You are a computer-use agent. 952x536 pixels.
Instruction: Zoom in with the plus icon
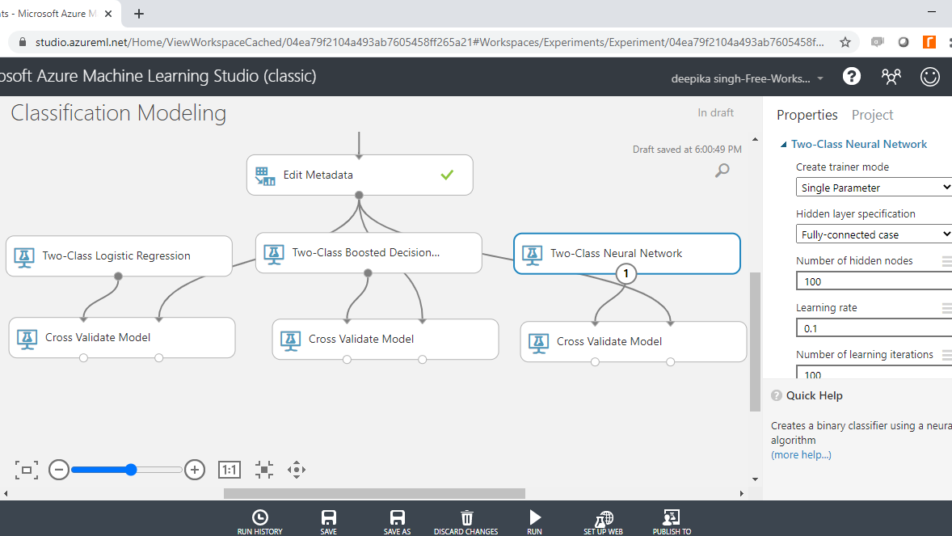coord(194,470)
